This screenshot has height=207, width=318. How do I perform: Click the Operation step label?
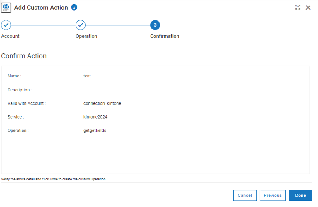(86, 36)
